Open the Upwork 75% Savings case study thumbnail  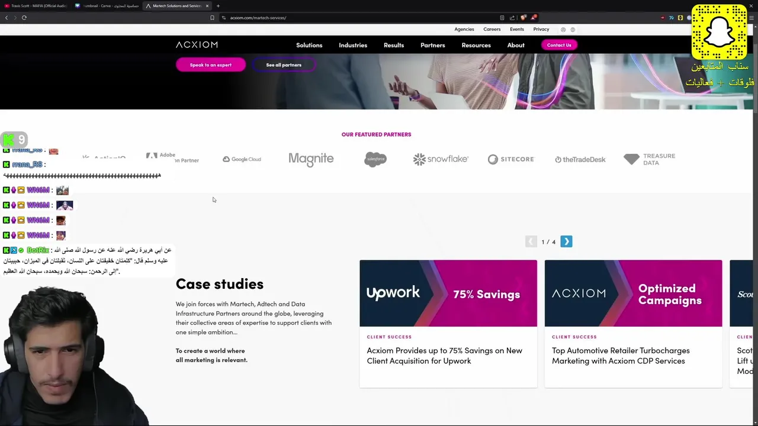coord(448,293)
